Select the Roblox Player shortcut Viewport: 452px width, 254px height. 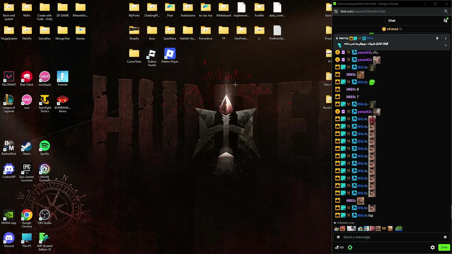point(170,56)
